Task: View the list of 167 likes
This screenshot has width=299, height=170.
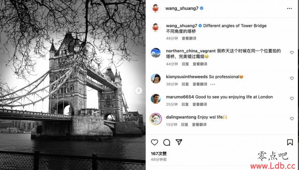Action: 159,153
